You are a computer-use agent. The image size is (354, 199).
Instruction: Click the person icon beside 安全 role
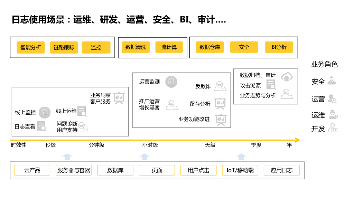tap(332, 80)
